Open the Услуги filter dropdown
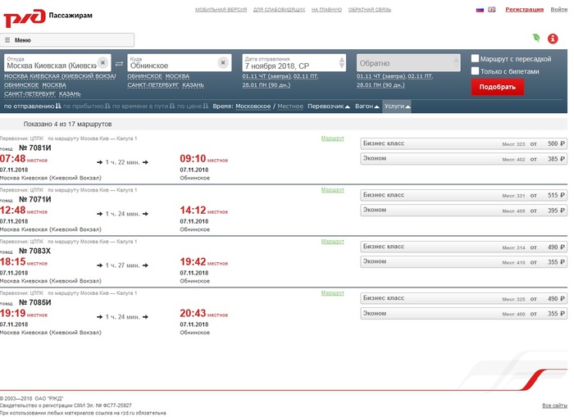Screen dimensions: 574x417 click(396, 107)
